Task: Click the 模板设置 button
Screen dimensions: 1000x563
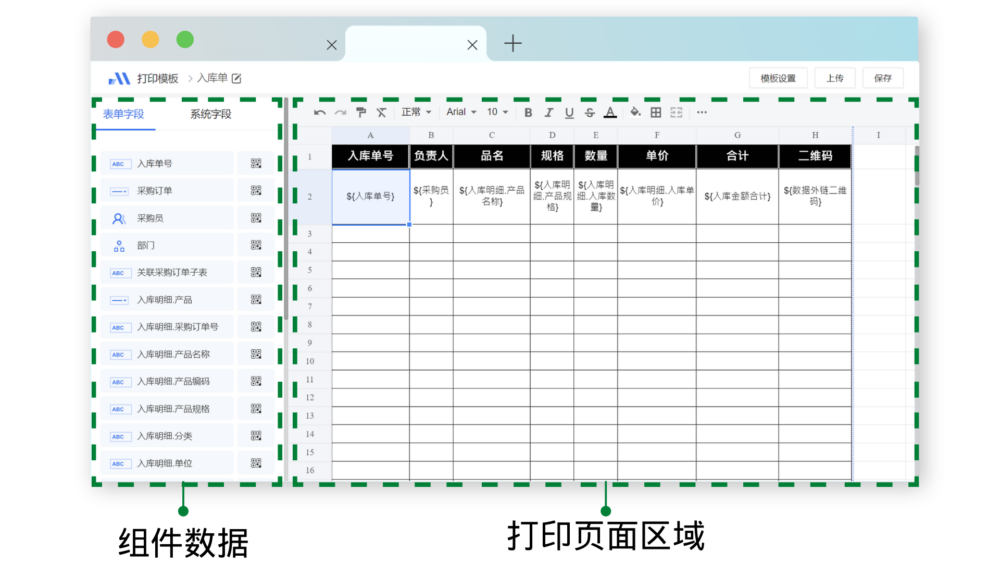Action: point(778,78)
